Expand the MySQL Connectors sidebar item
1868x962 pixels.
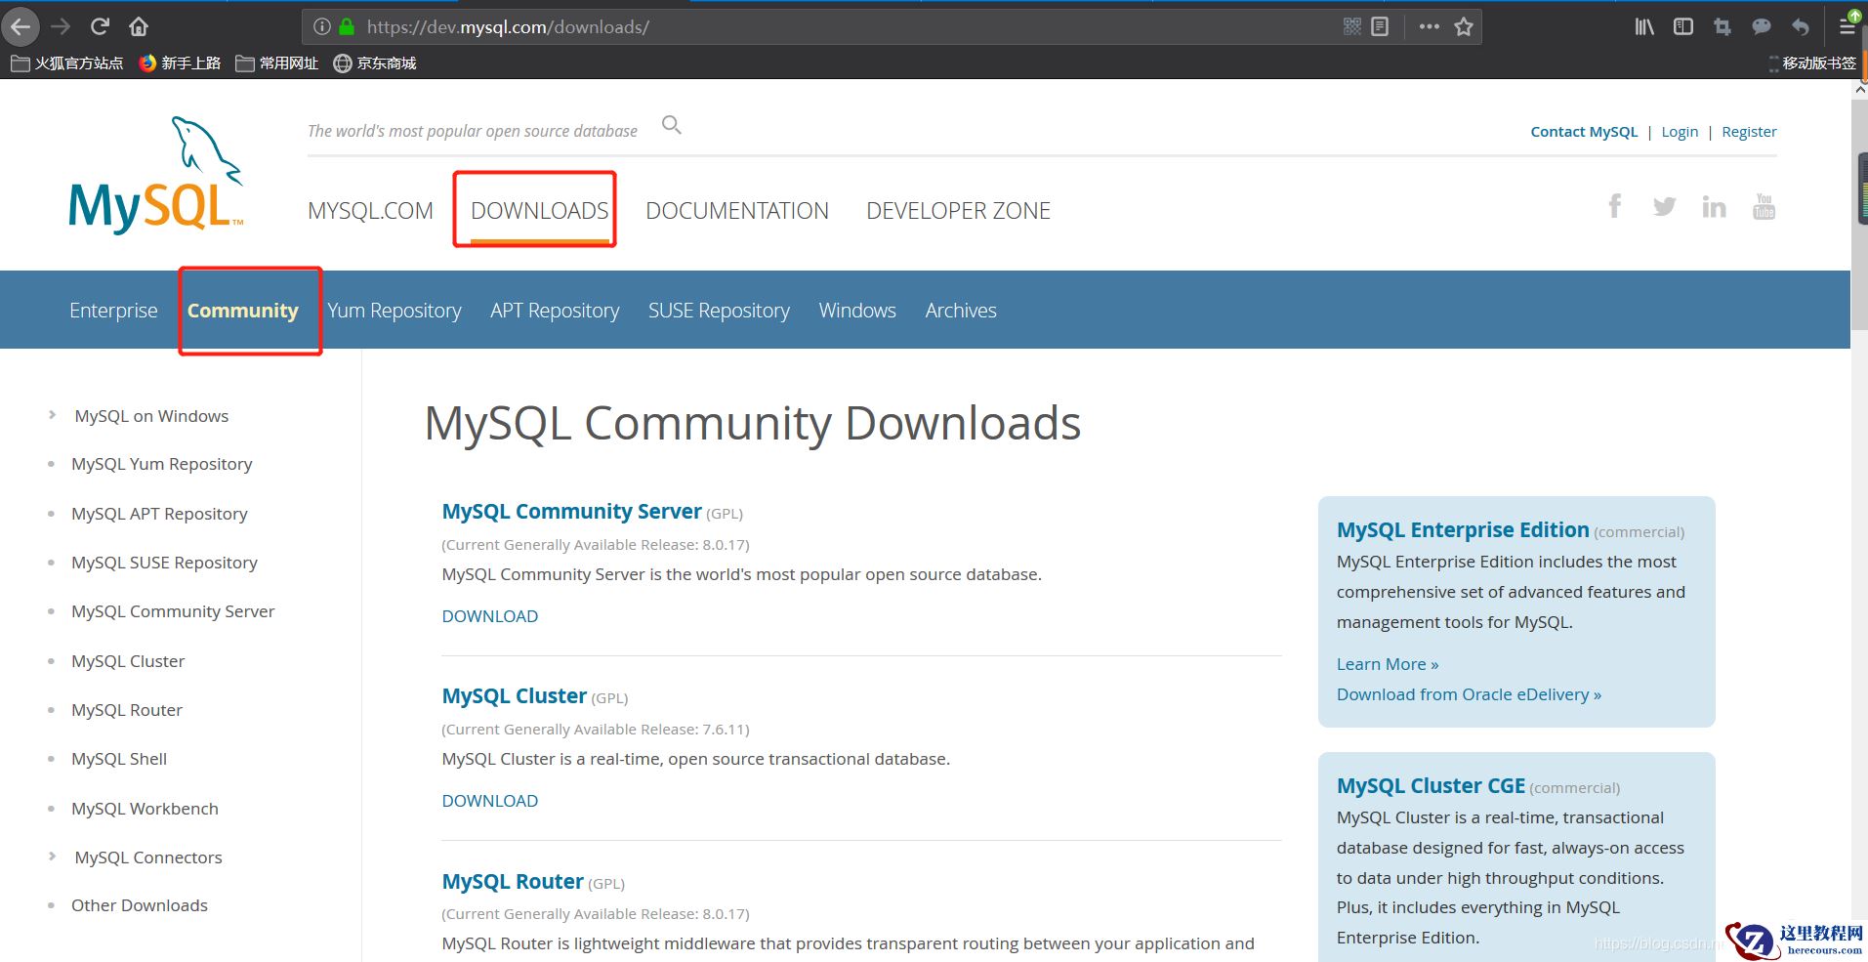[x=53, y=857]
